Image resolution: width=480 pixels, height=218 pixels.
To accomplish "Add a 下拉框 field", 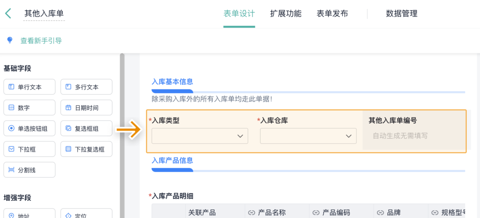I will (x=29, y=149).
